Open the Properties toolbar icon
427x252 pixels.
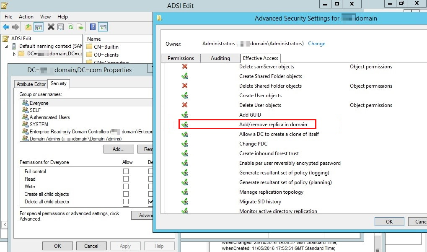(x=61, y=27)
